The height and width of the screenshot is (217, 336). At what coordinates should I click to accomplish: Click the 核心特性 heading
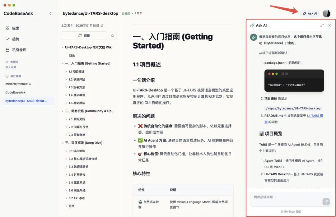point(142,173)
